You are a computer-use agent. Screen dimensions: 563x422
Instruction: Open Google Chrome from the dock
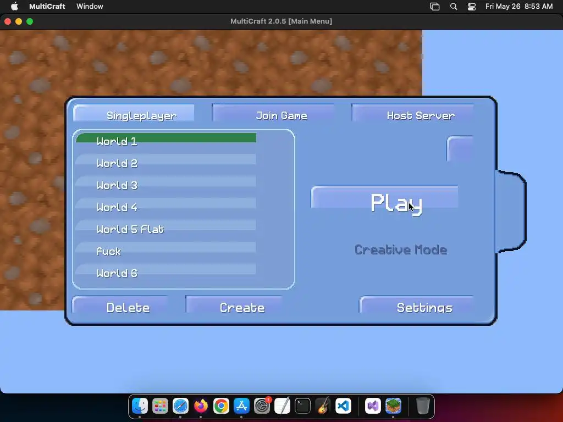pyautogui.click(x=221, y=406)
